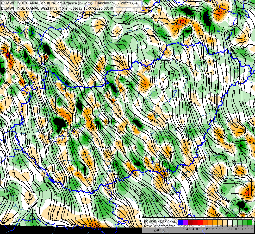This screenshot has width=255, height=234.
Task: Select the MoistureConvergence title line at top
Action: point(70,3)
